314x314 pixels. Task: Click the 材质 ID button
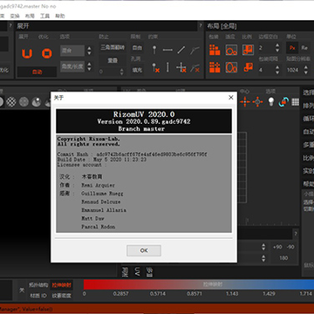coord(38,296)
